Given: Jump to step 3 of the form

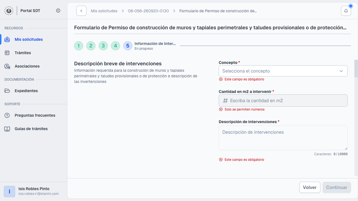Looking at the screenshot, I should coord(103,46).
